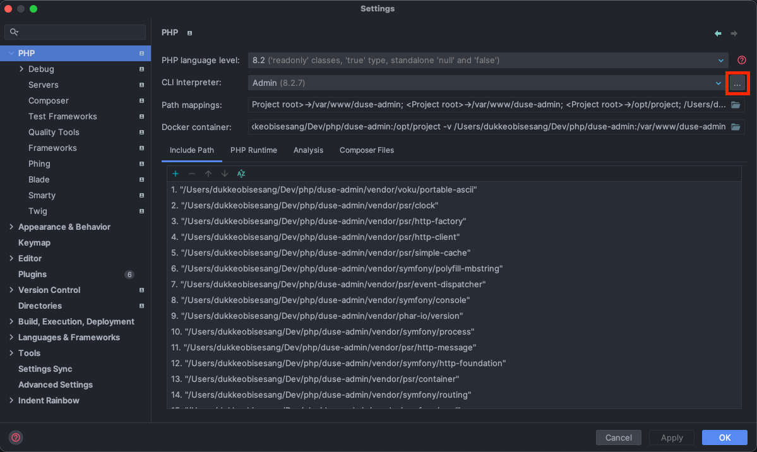The height and width of the screenshot is (452, 757).
Task: Click Docker container folder icon
Action: [736, 127]
